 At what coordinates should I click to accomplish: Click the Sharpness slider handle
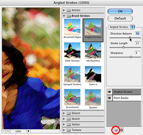point(131,57)
